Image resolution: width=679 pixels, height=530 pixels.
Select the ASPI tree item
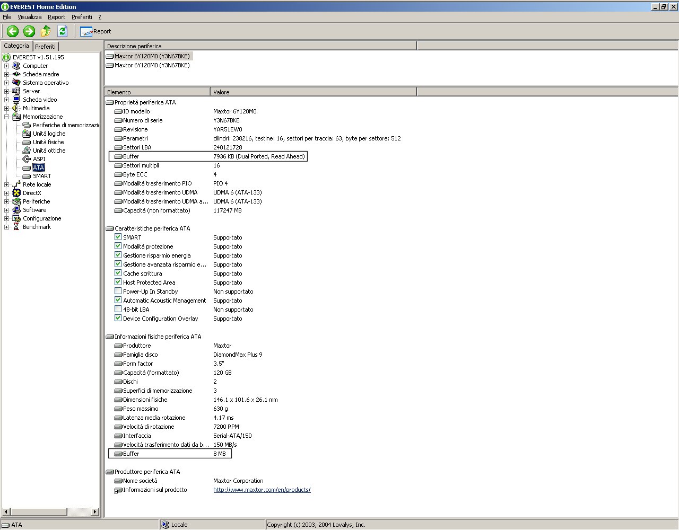(39, 159)
